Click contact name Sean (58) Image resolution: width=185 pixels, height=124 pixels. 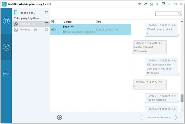point(68,27)
